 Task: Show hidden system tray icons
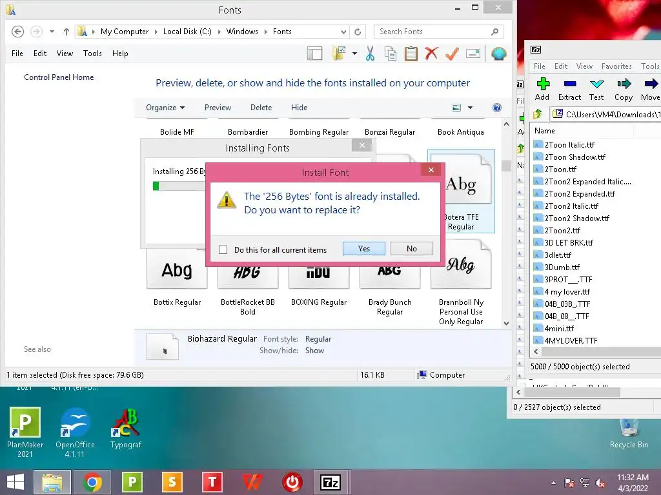[x=553, y=483]
